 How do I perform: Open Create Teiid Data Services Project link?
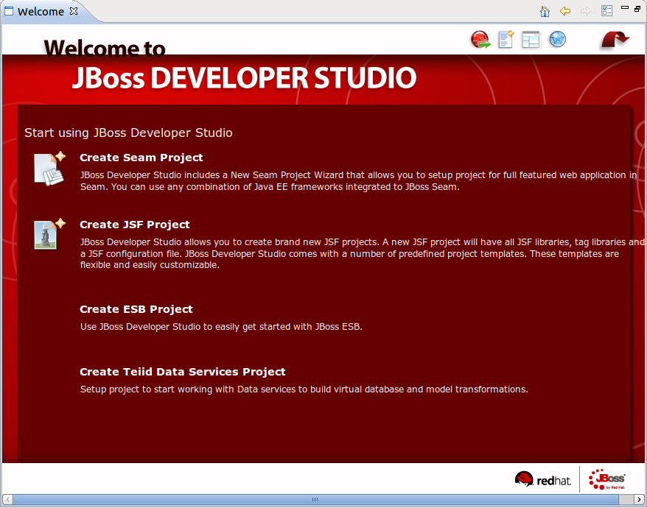pos(182,372)
